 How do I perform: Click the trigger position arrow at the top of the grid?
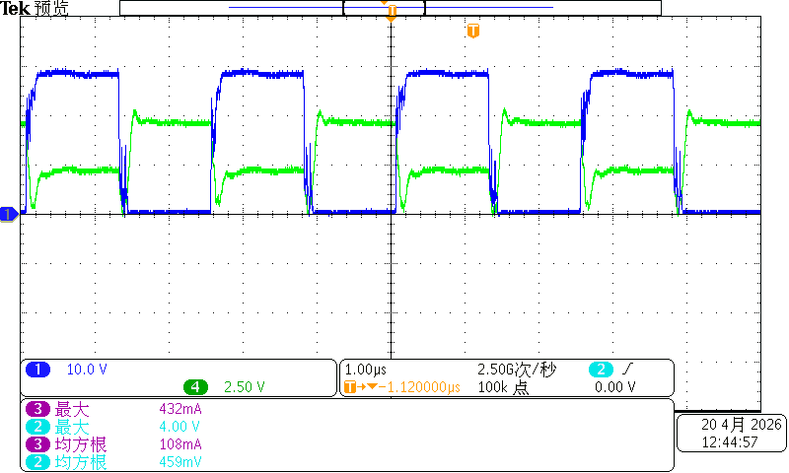click(391, 19)
